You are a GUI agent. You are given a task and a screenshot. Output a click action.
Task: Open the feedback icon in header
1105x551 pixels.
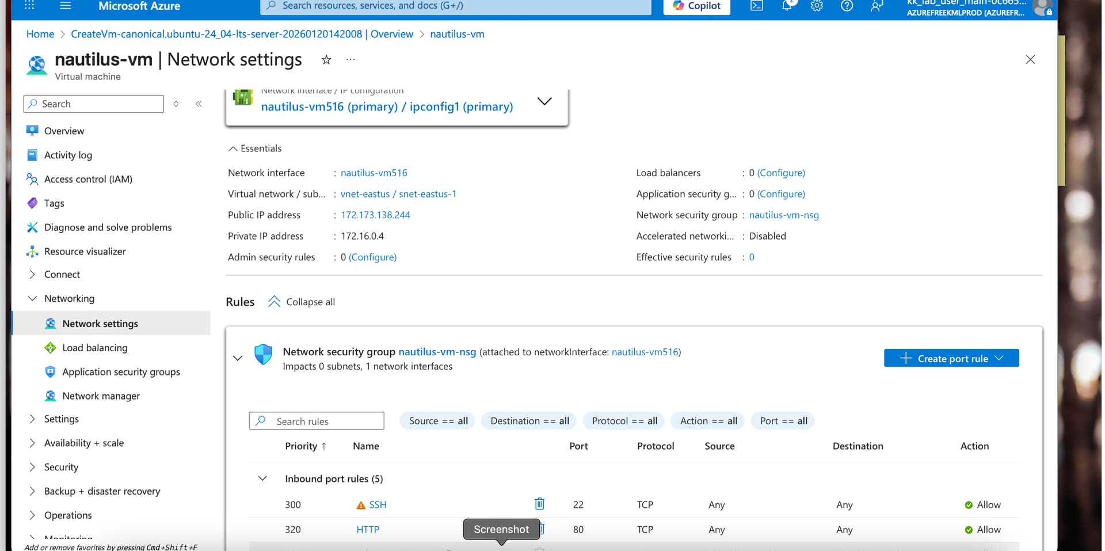point(877,6)
